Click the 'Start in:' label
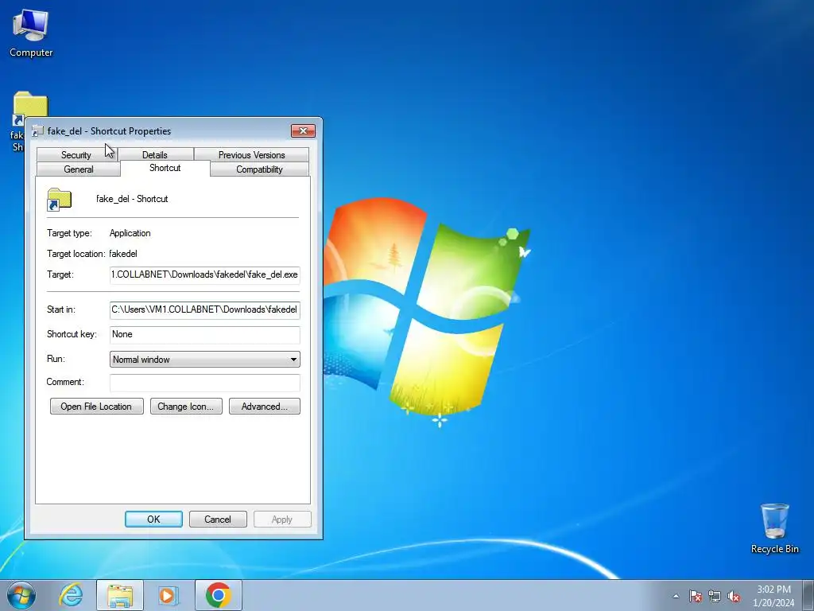Image resolution: width=814 pixels, height=611 pixels. 60,309
